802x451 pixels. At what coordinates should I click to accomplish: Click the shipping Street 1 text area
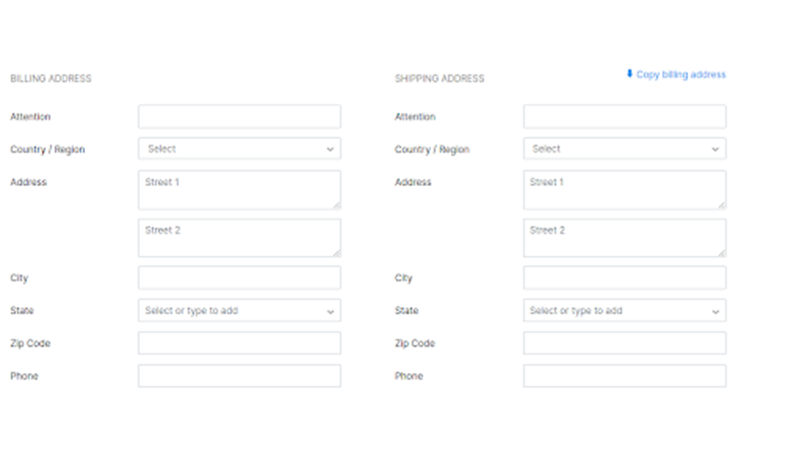point(625,190)
